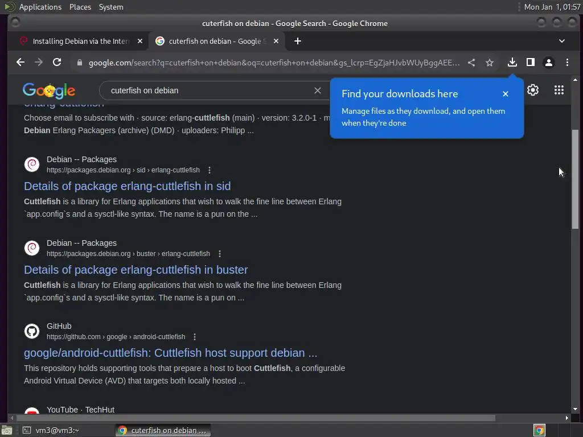583x437 pixels.
Task: Expand the tab search dropdown
Action: click(x=562, y=41)
